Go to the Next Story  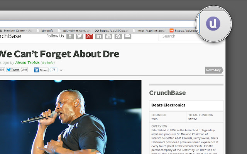click(x=214, y=70)
